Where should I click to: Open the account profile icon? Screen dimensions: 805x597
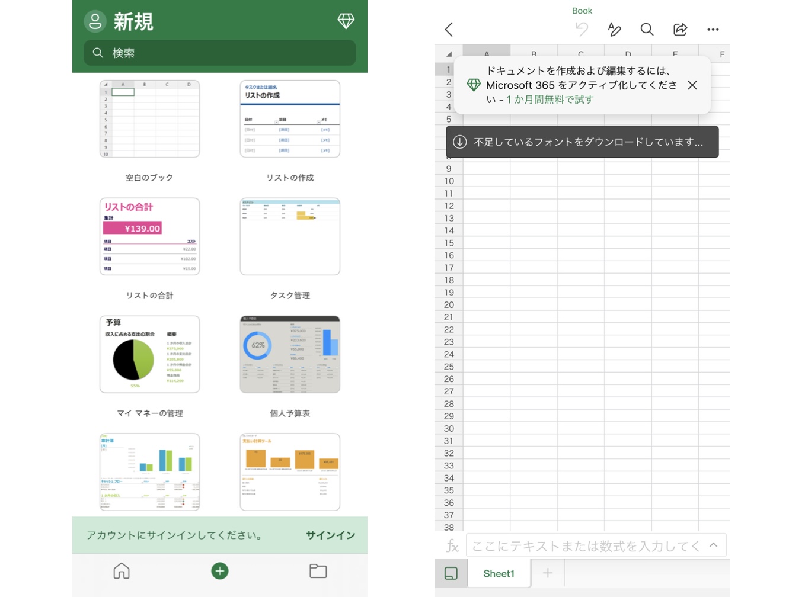(95, 21)
